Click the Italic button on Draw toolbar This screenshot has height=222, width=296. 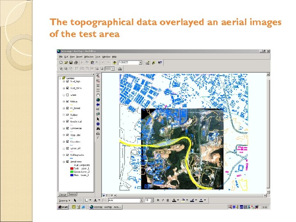(x=163, y=200)
